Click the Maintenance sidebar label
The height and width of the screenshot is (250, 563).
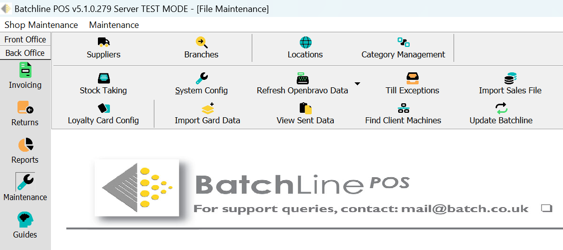(25, 197)
